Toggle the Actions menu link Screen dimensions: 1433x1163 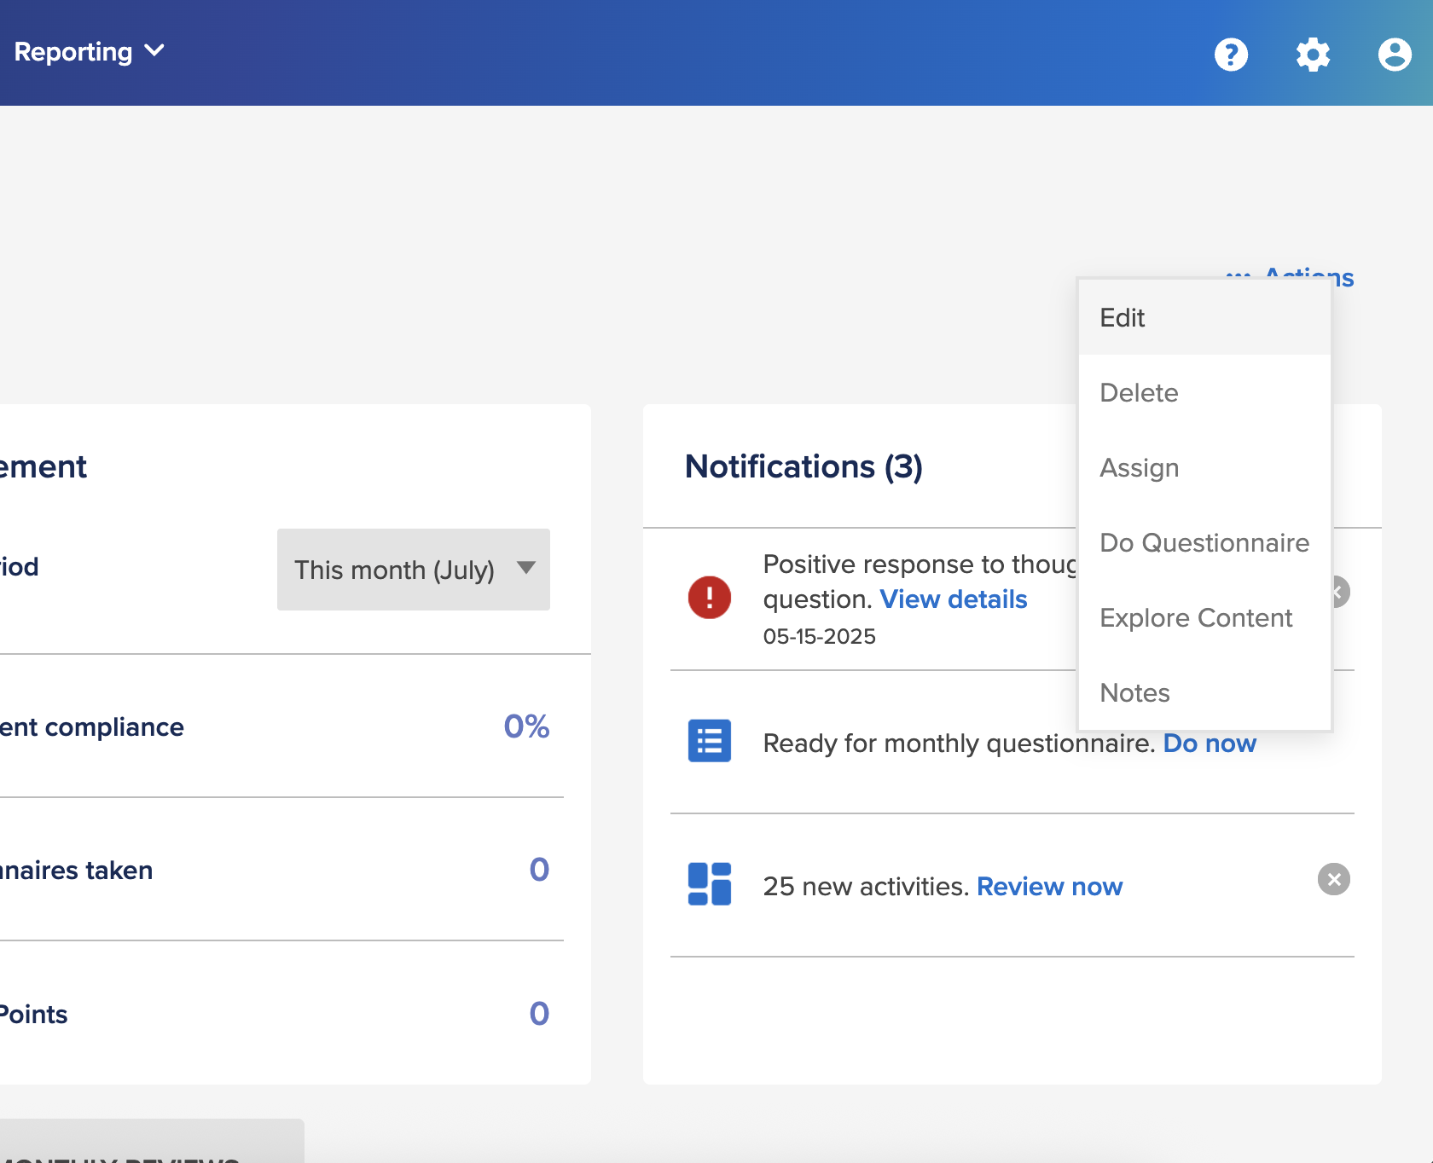1290,275
